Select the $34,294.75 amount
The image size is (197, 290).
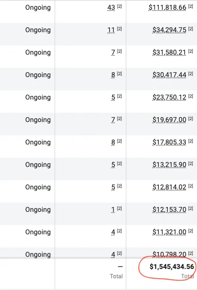(169, 30)
